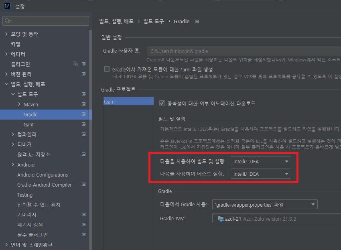
Task: Click the Gradle breadcrumb label
Action: pyautogui.click(x=181, y=21)
